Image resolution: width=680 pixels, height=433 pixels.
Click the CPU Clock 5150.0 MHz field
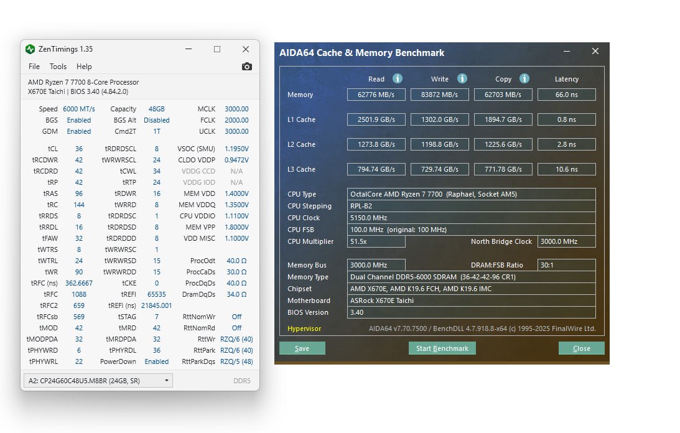point(472,218)
